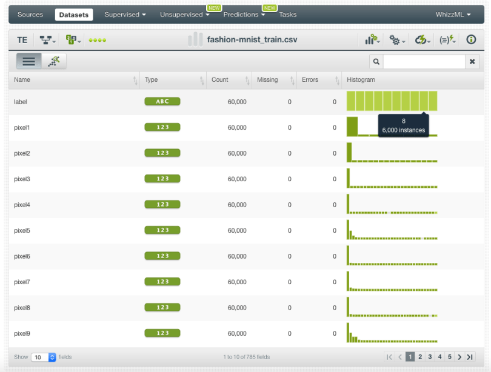Click inside the field search box

[424, 62]
